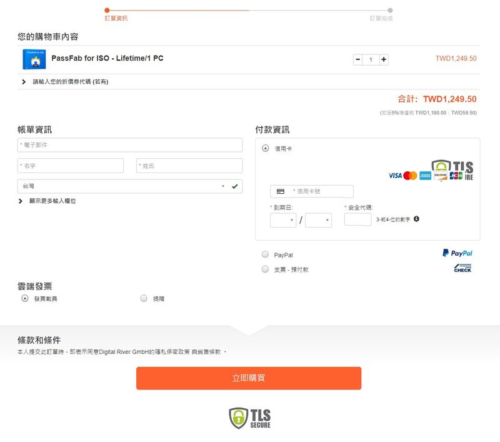This screenshot has width=500, height=442.
Task: Click the PassFab for ISO product box image
Action: 34,59
